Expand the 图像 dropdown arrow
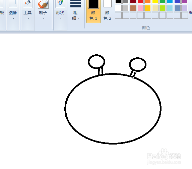This screenshot has width=192, height=169. click(x=13, y=18)
